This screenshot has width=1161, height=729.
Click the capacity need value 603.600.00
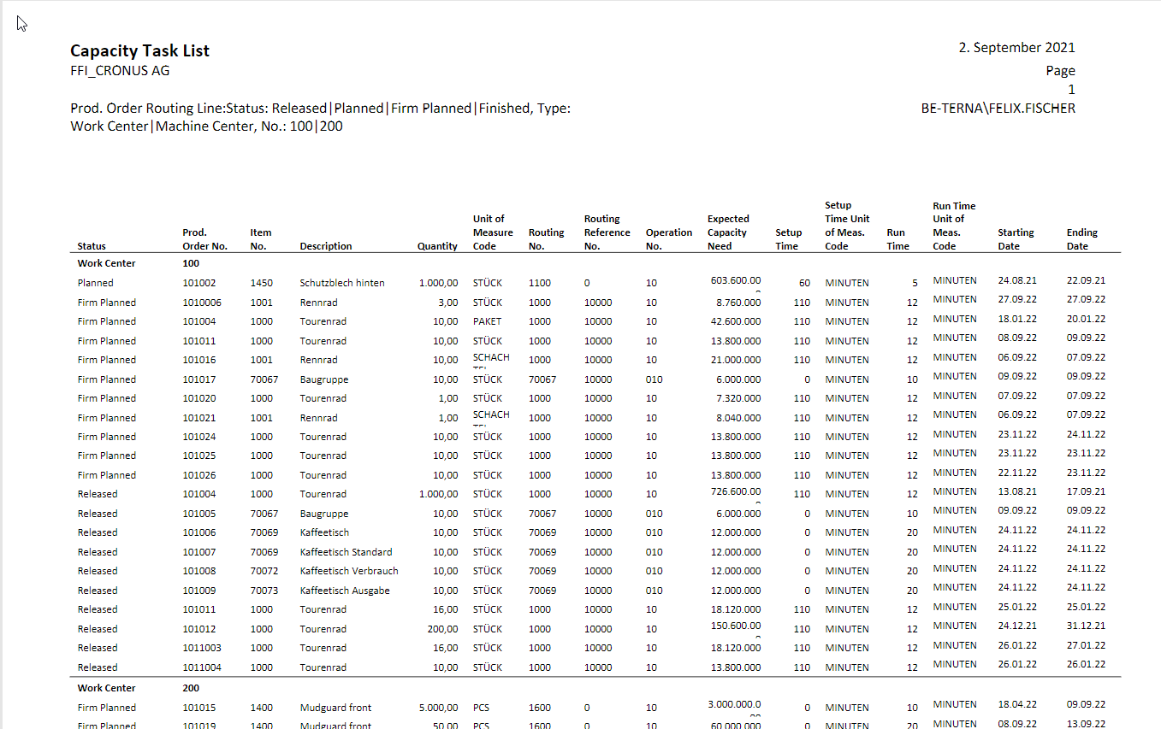pyautogui.click(x=736, y=280)
